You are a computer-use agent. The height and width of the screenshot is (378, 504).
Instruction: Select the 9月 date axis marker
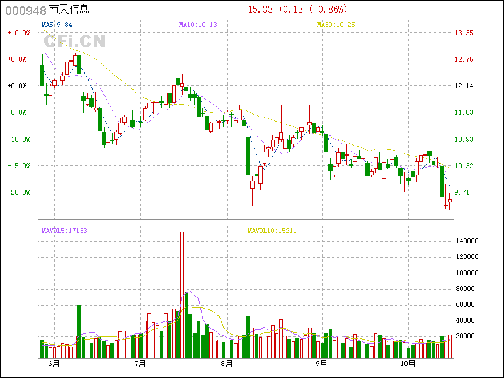pyautogui.click(x=321, y=364)
